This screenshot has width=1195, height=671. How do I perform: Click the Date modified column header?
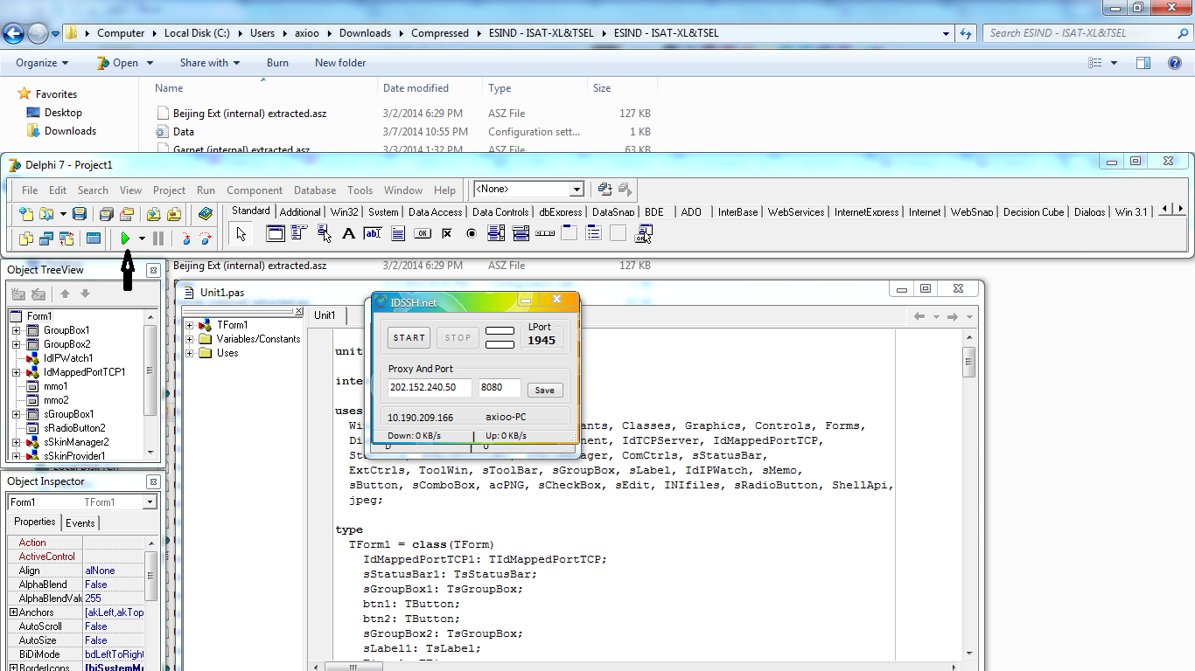coord(429,88)
